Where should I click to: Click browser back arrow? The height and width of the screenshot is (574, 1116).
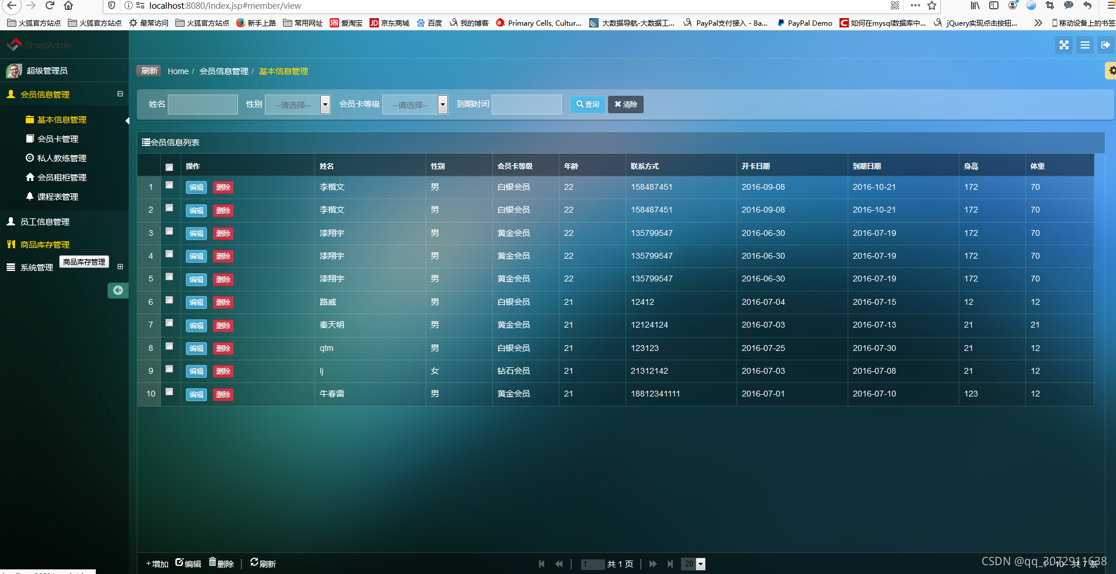coord(12,6)
